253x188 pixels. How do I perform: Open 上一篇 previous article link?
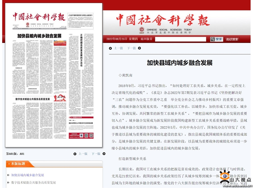click(118, 48)
